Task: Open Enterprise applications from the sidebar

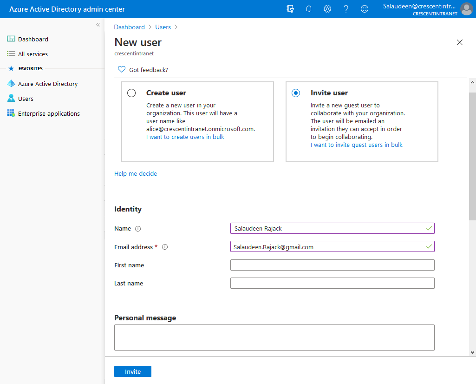Action: [x=11, y=113]
